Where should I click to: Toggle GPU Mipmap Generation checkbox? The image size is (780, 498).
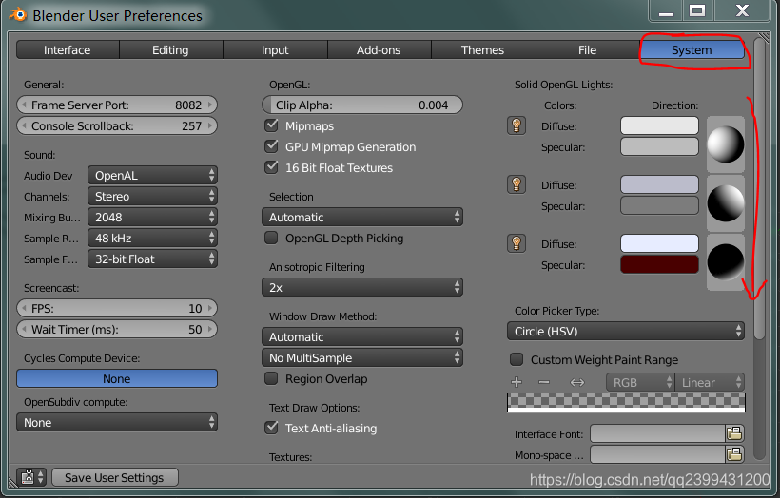click(271, 146)
